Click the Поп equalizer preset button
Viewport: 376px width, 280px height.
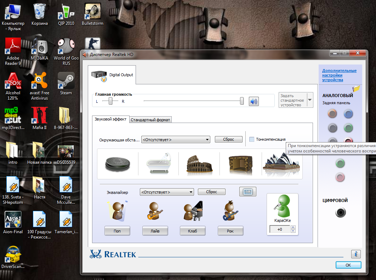117,231
